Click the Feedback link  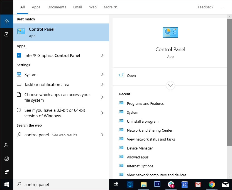pyautogui.click(x=206, y=7)
